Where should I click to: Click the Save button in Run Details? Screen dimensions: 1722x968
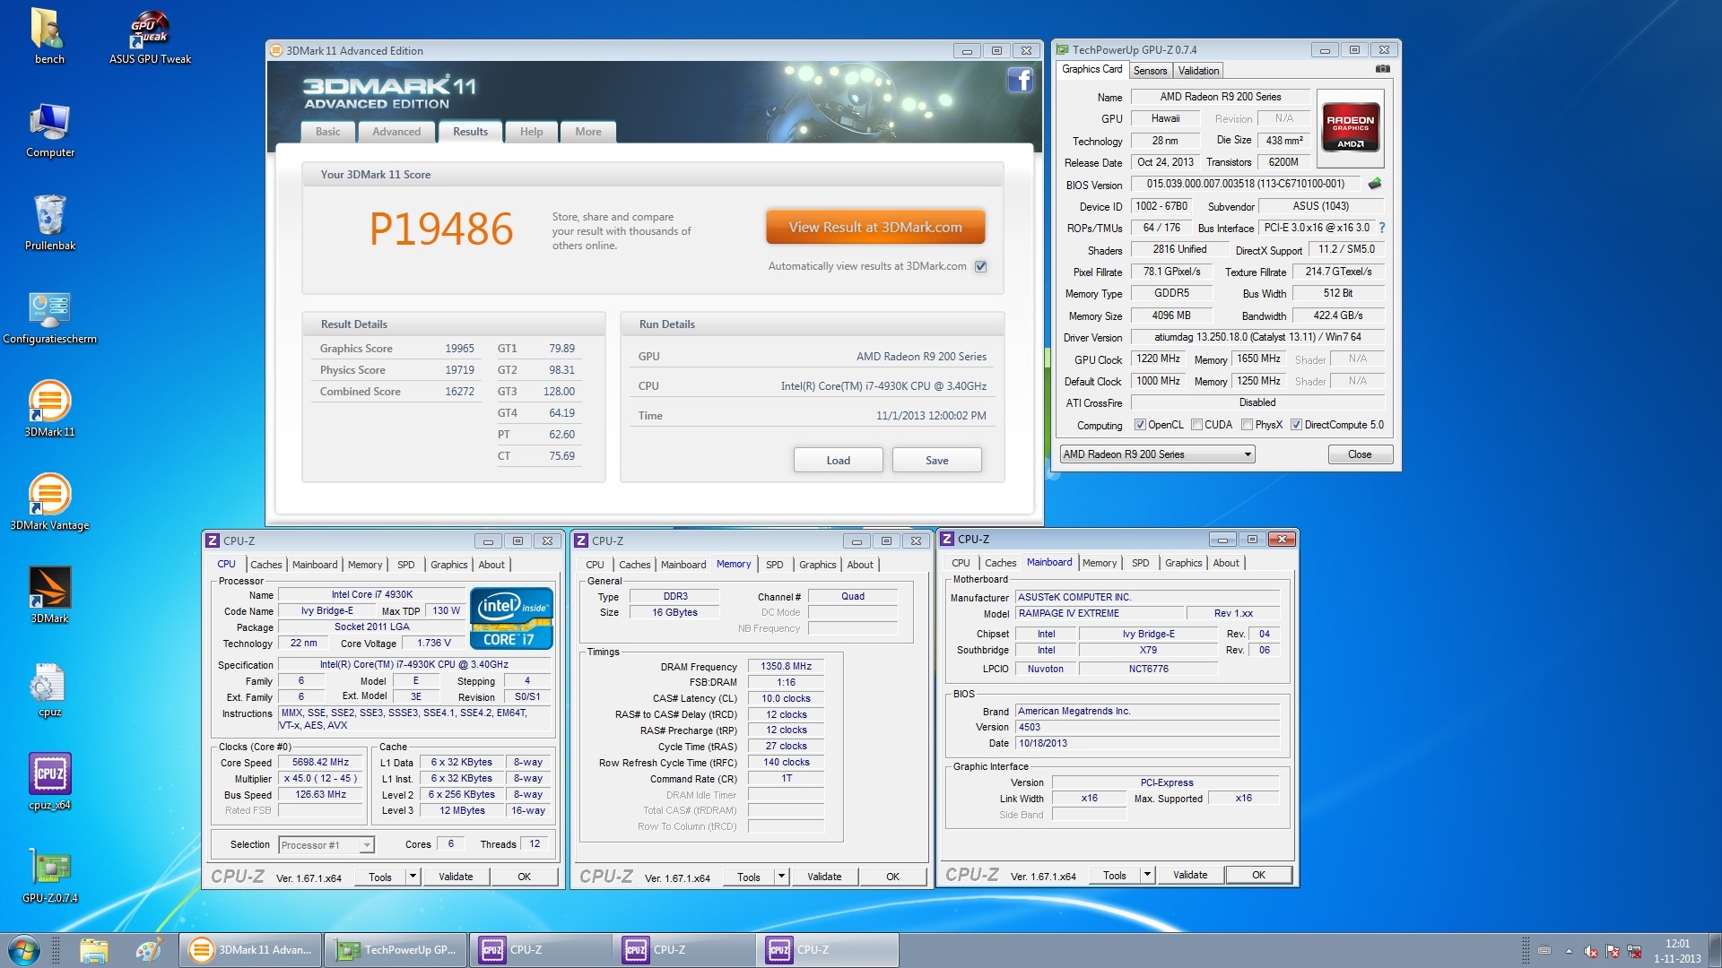tap(936, 461)
